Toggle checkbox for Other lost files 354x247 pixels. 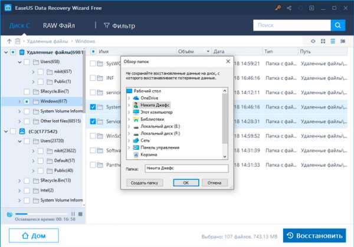pyautogui.click(x=27, y=121)
